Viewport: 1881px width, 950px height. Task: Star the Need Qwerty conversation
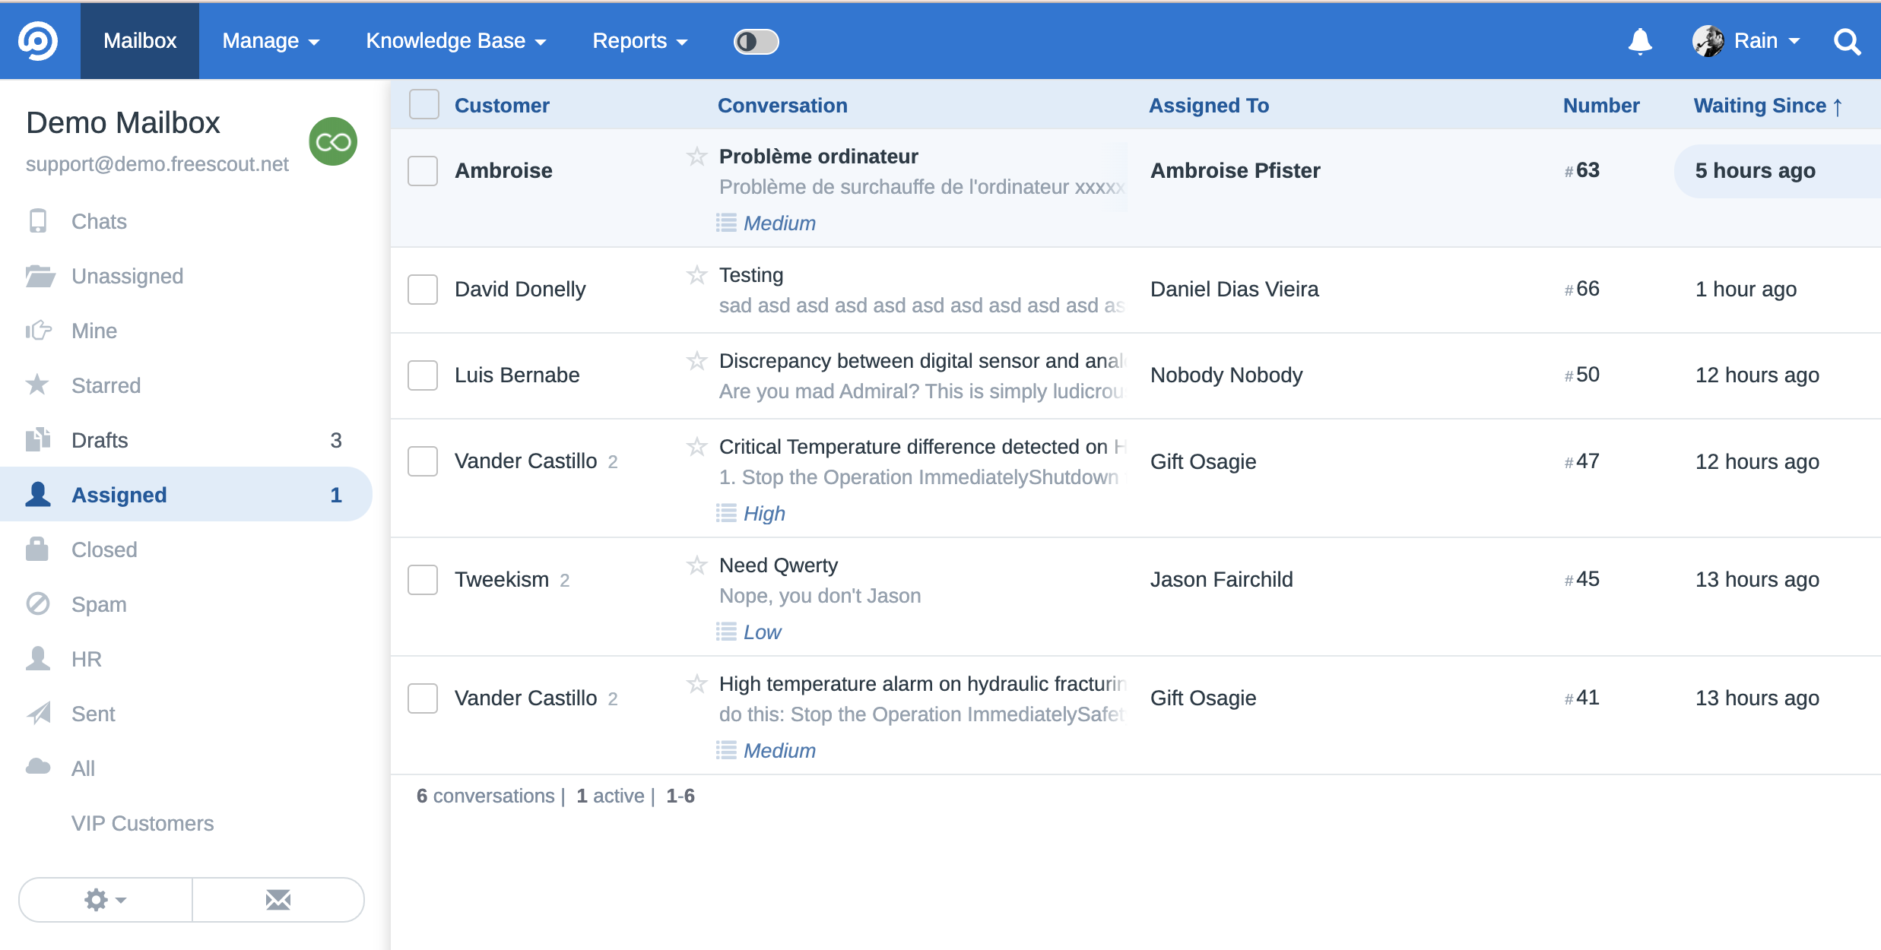pyautogui.click(x=696, y=565)
